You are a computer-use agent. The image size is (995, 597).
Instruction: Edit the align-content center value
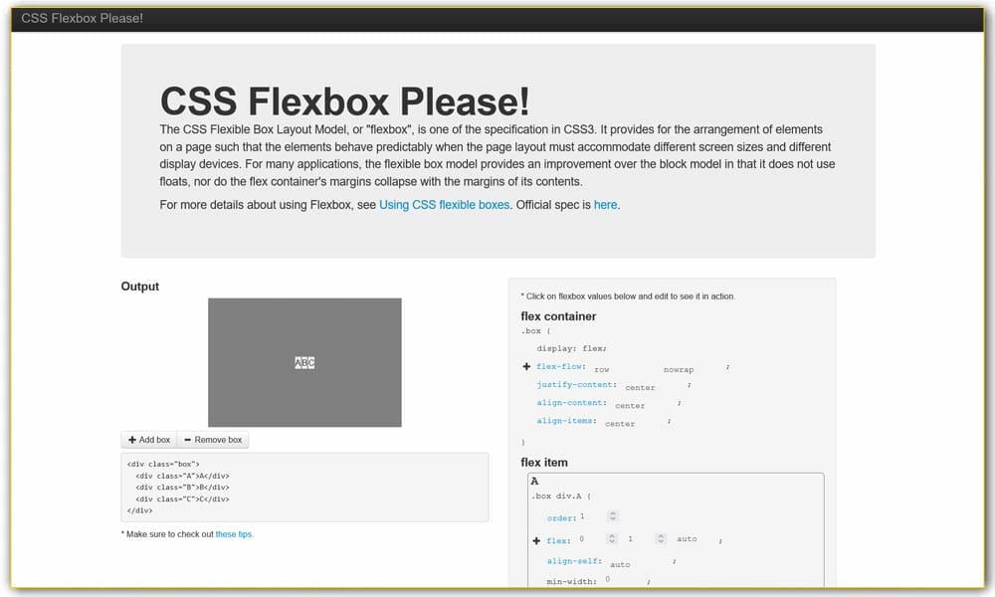(629, 406)
